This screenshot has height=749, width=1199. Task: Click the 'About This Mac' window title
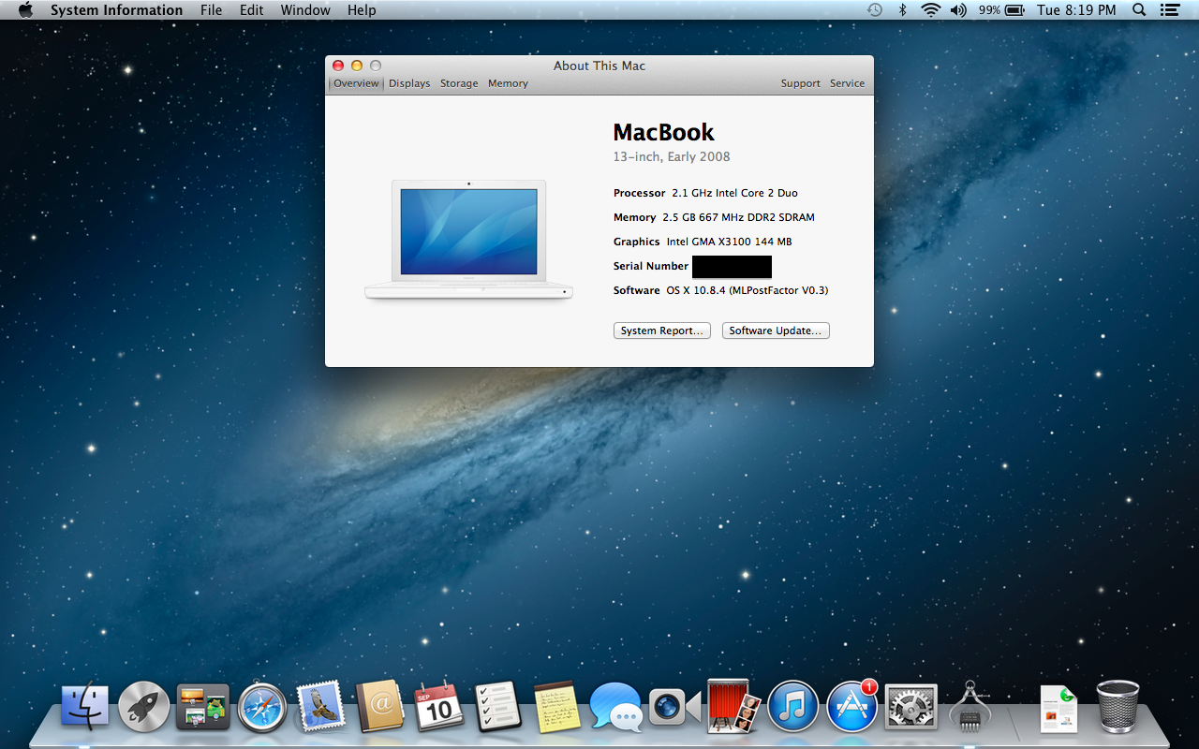pos(599,66)
